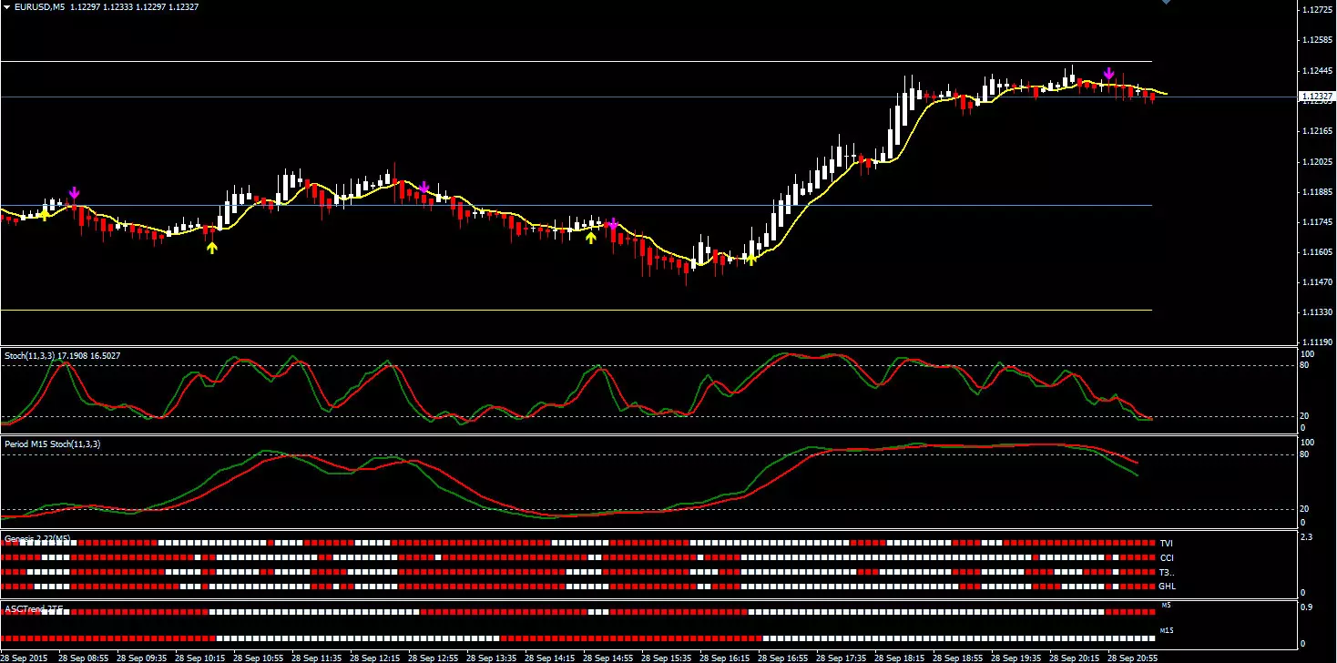The image size is (1337, 663).
Task: Click the 28 Sep 16:55 time label
Action: click(x=783, y=657)
